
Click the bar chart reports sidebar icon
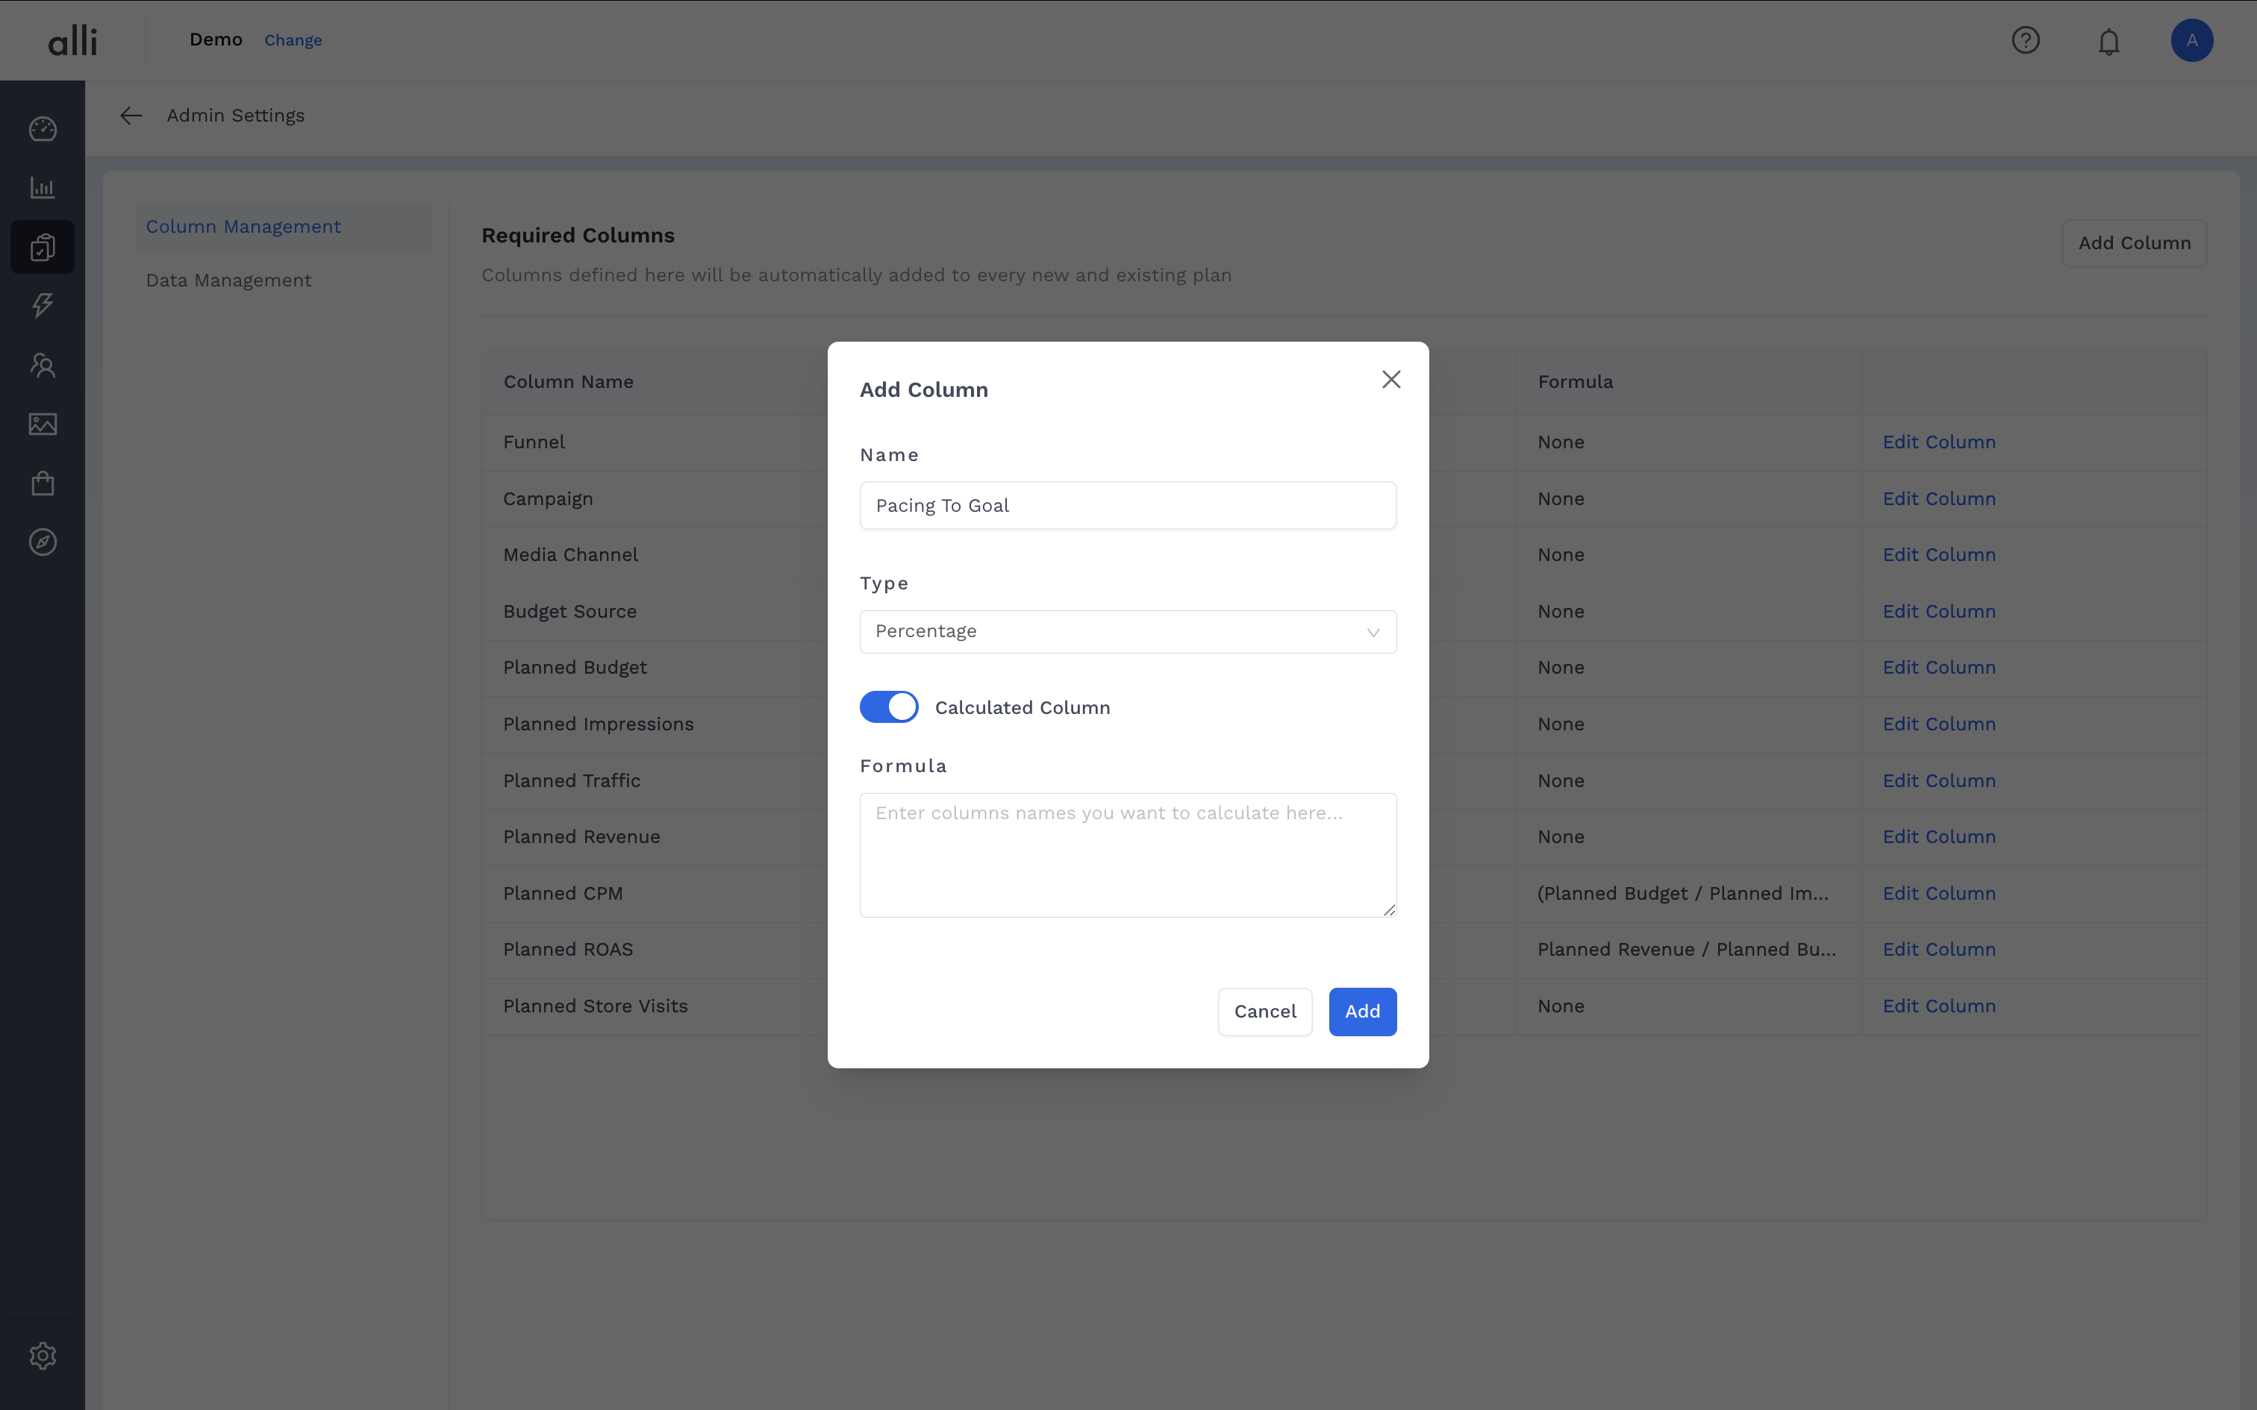pyautogui.click(x=43, y=187)
